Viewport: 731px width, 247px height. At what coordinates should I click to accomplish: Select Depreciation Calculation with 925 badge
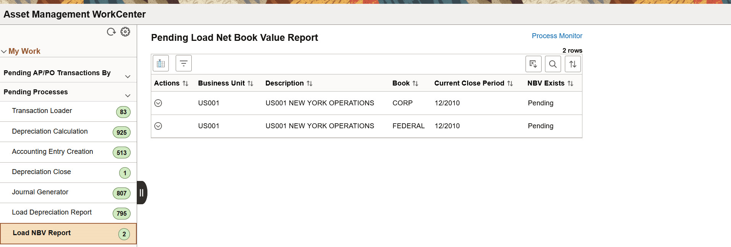[x=50, y=131]
